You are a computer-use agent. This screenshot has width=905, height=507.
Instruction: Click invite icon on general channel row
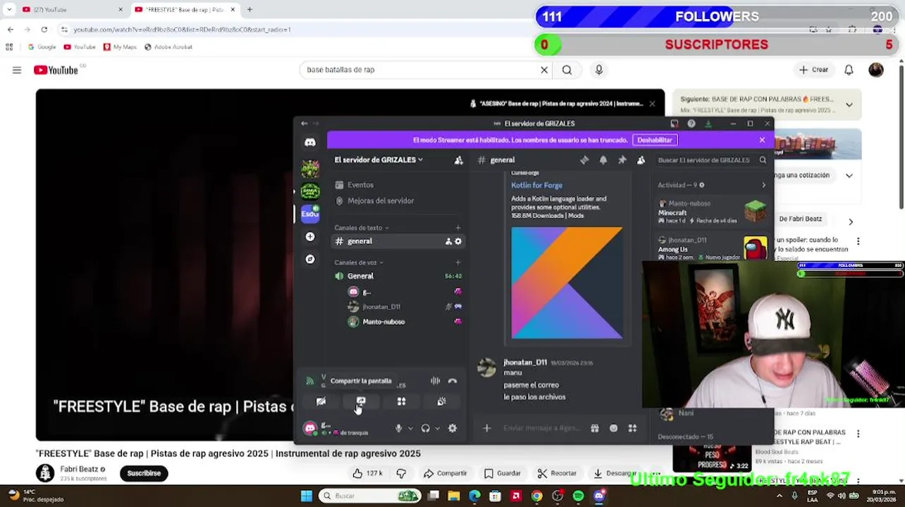(x=448, y=242)
